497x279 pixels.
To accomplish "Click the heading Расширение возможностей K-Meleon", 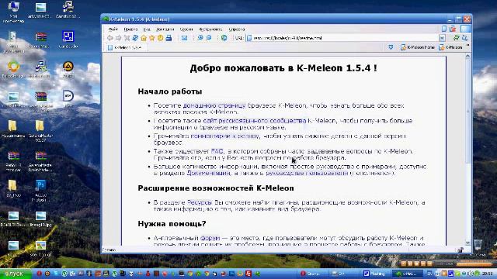I will [216, 188].
